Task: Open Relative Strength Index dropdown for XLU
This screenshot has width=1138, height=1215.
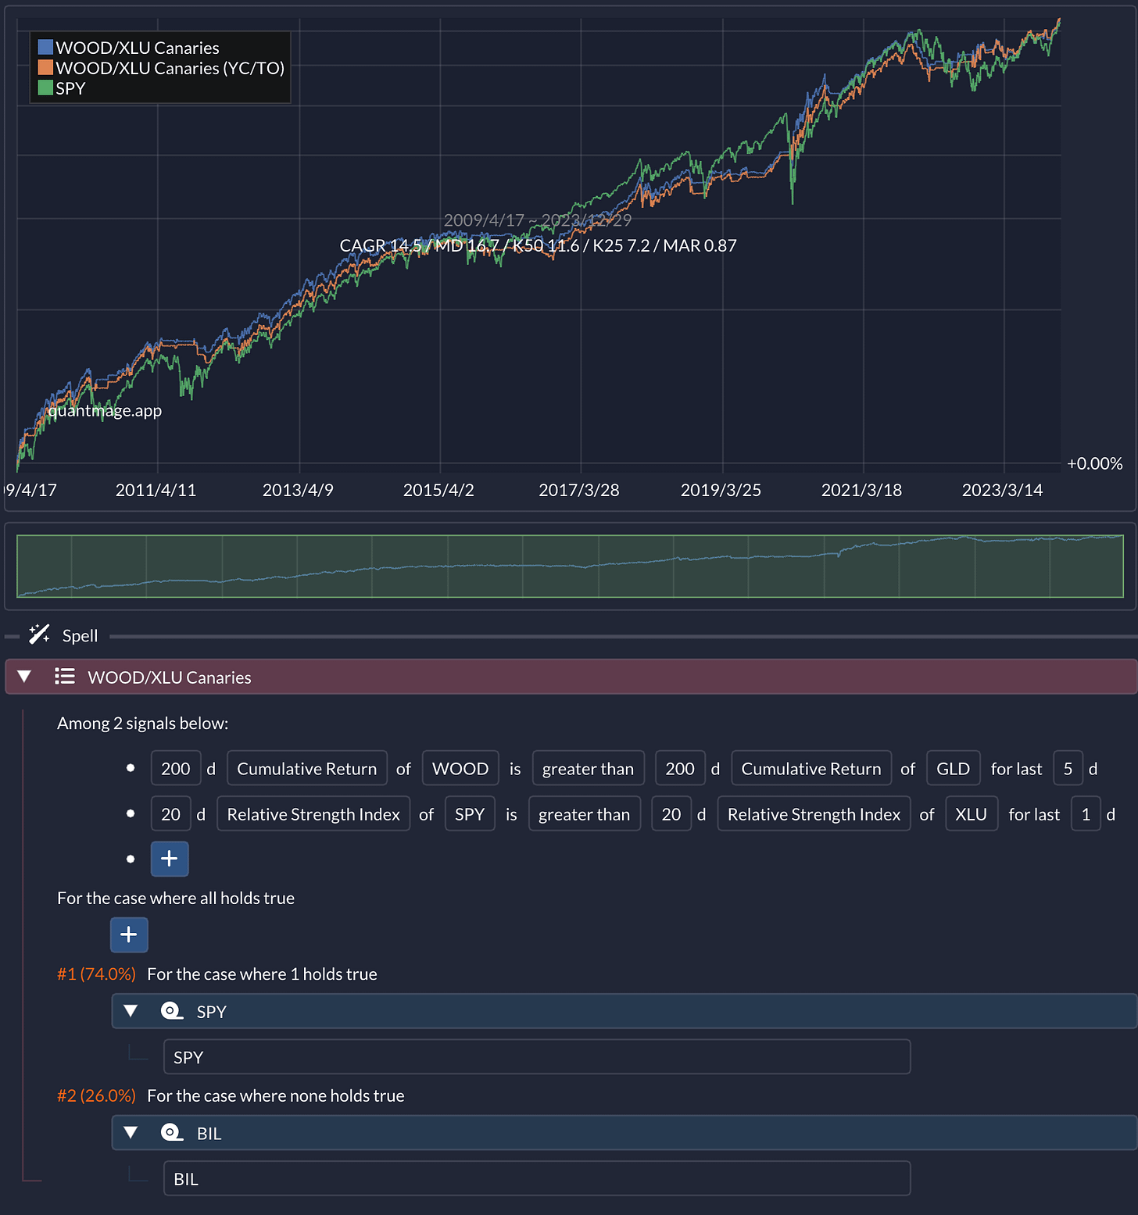Action: click(814, 814)
